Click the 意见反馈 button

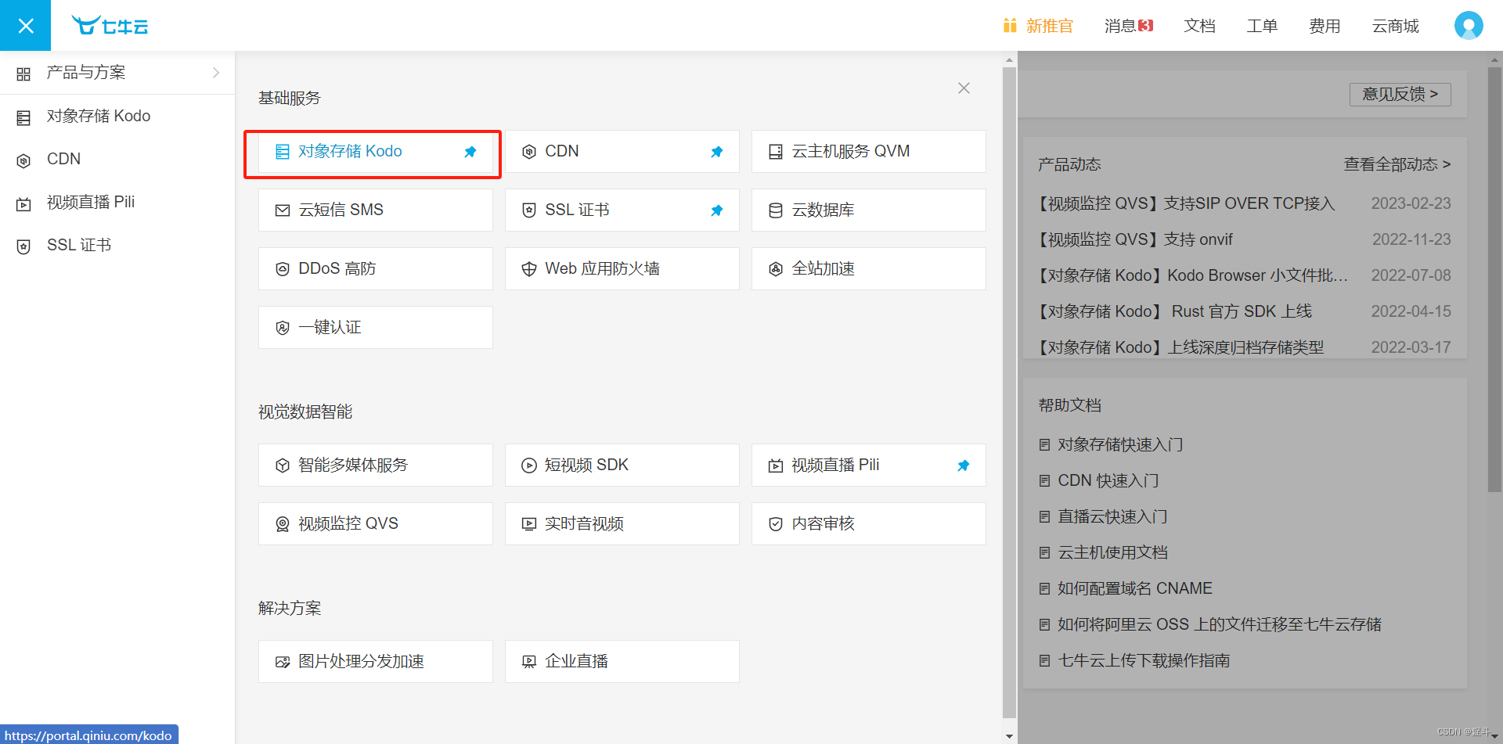click(1400, 94)
